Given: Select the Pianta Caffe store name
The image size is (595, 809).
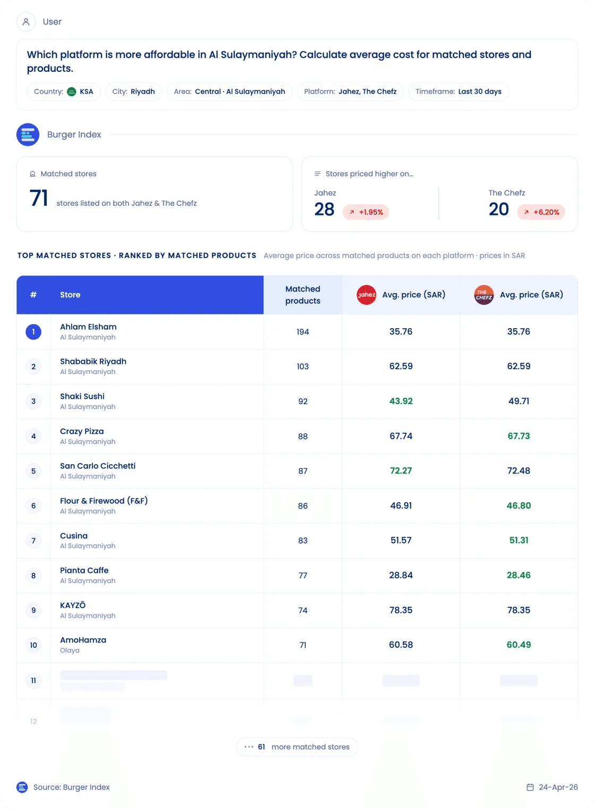Looking at the screenshot, I should coord(84,570).
